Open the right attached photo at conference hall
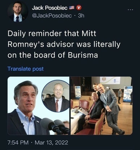Image resolution: width=140 pixels, height=150 pixels. (x=102, y=106)
